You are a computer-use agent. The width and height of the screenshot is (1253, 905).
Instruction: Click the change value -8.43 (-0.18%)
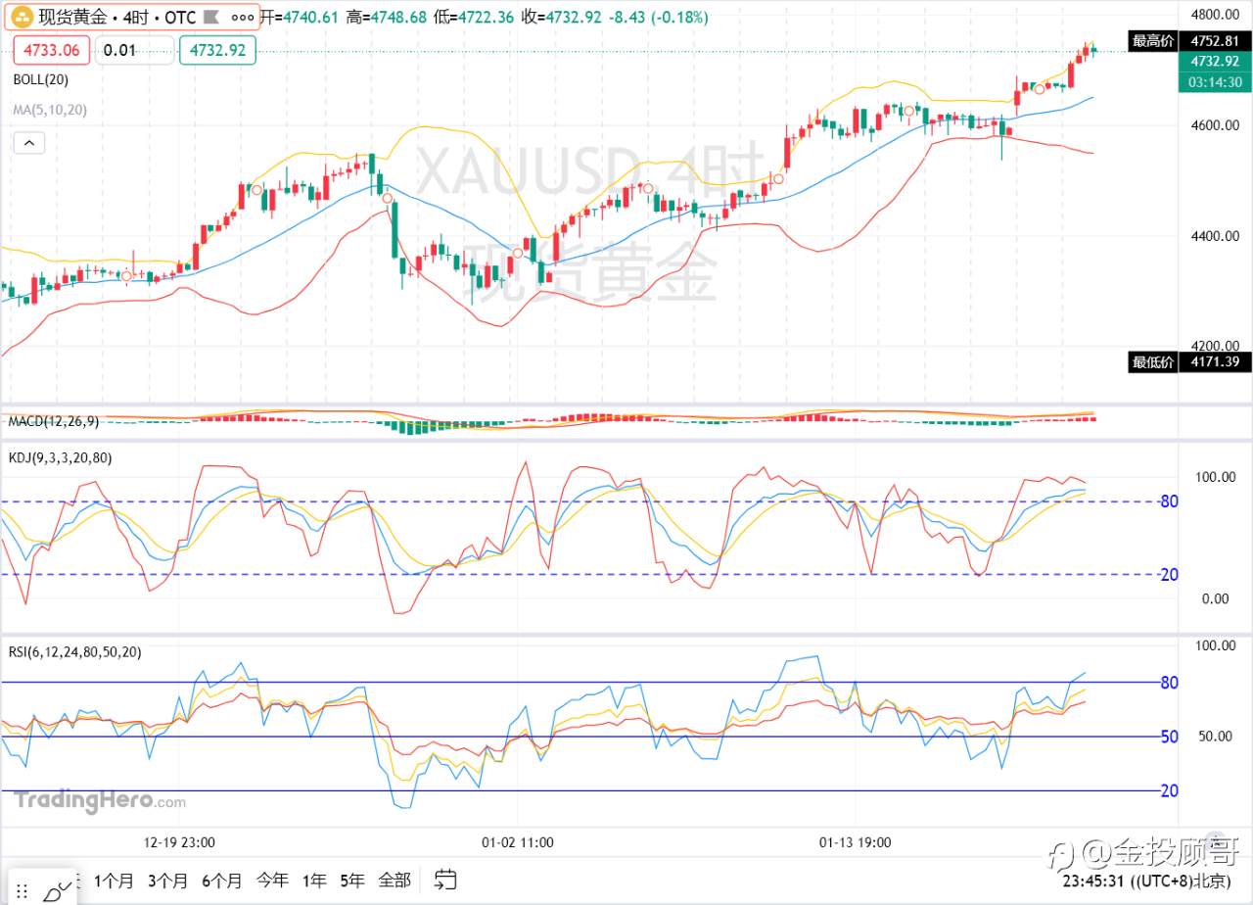pyautogui.click(x=661, y=18)
